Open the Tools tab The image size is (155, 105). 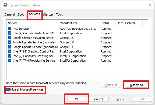click(x=59, y=14)
